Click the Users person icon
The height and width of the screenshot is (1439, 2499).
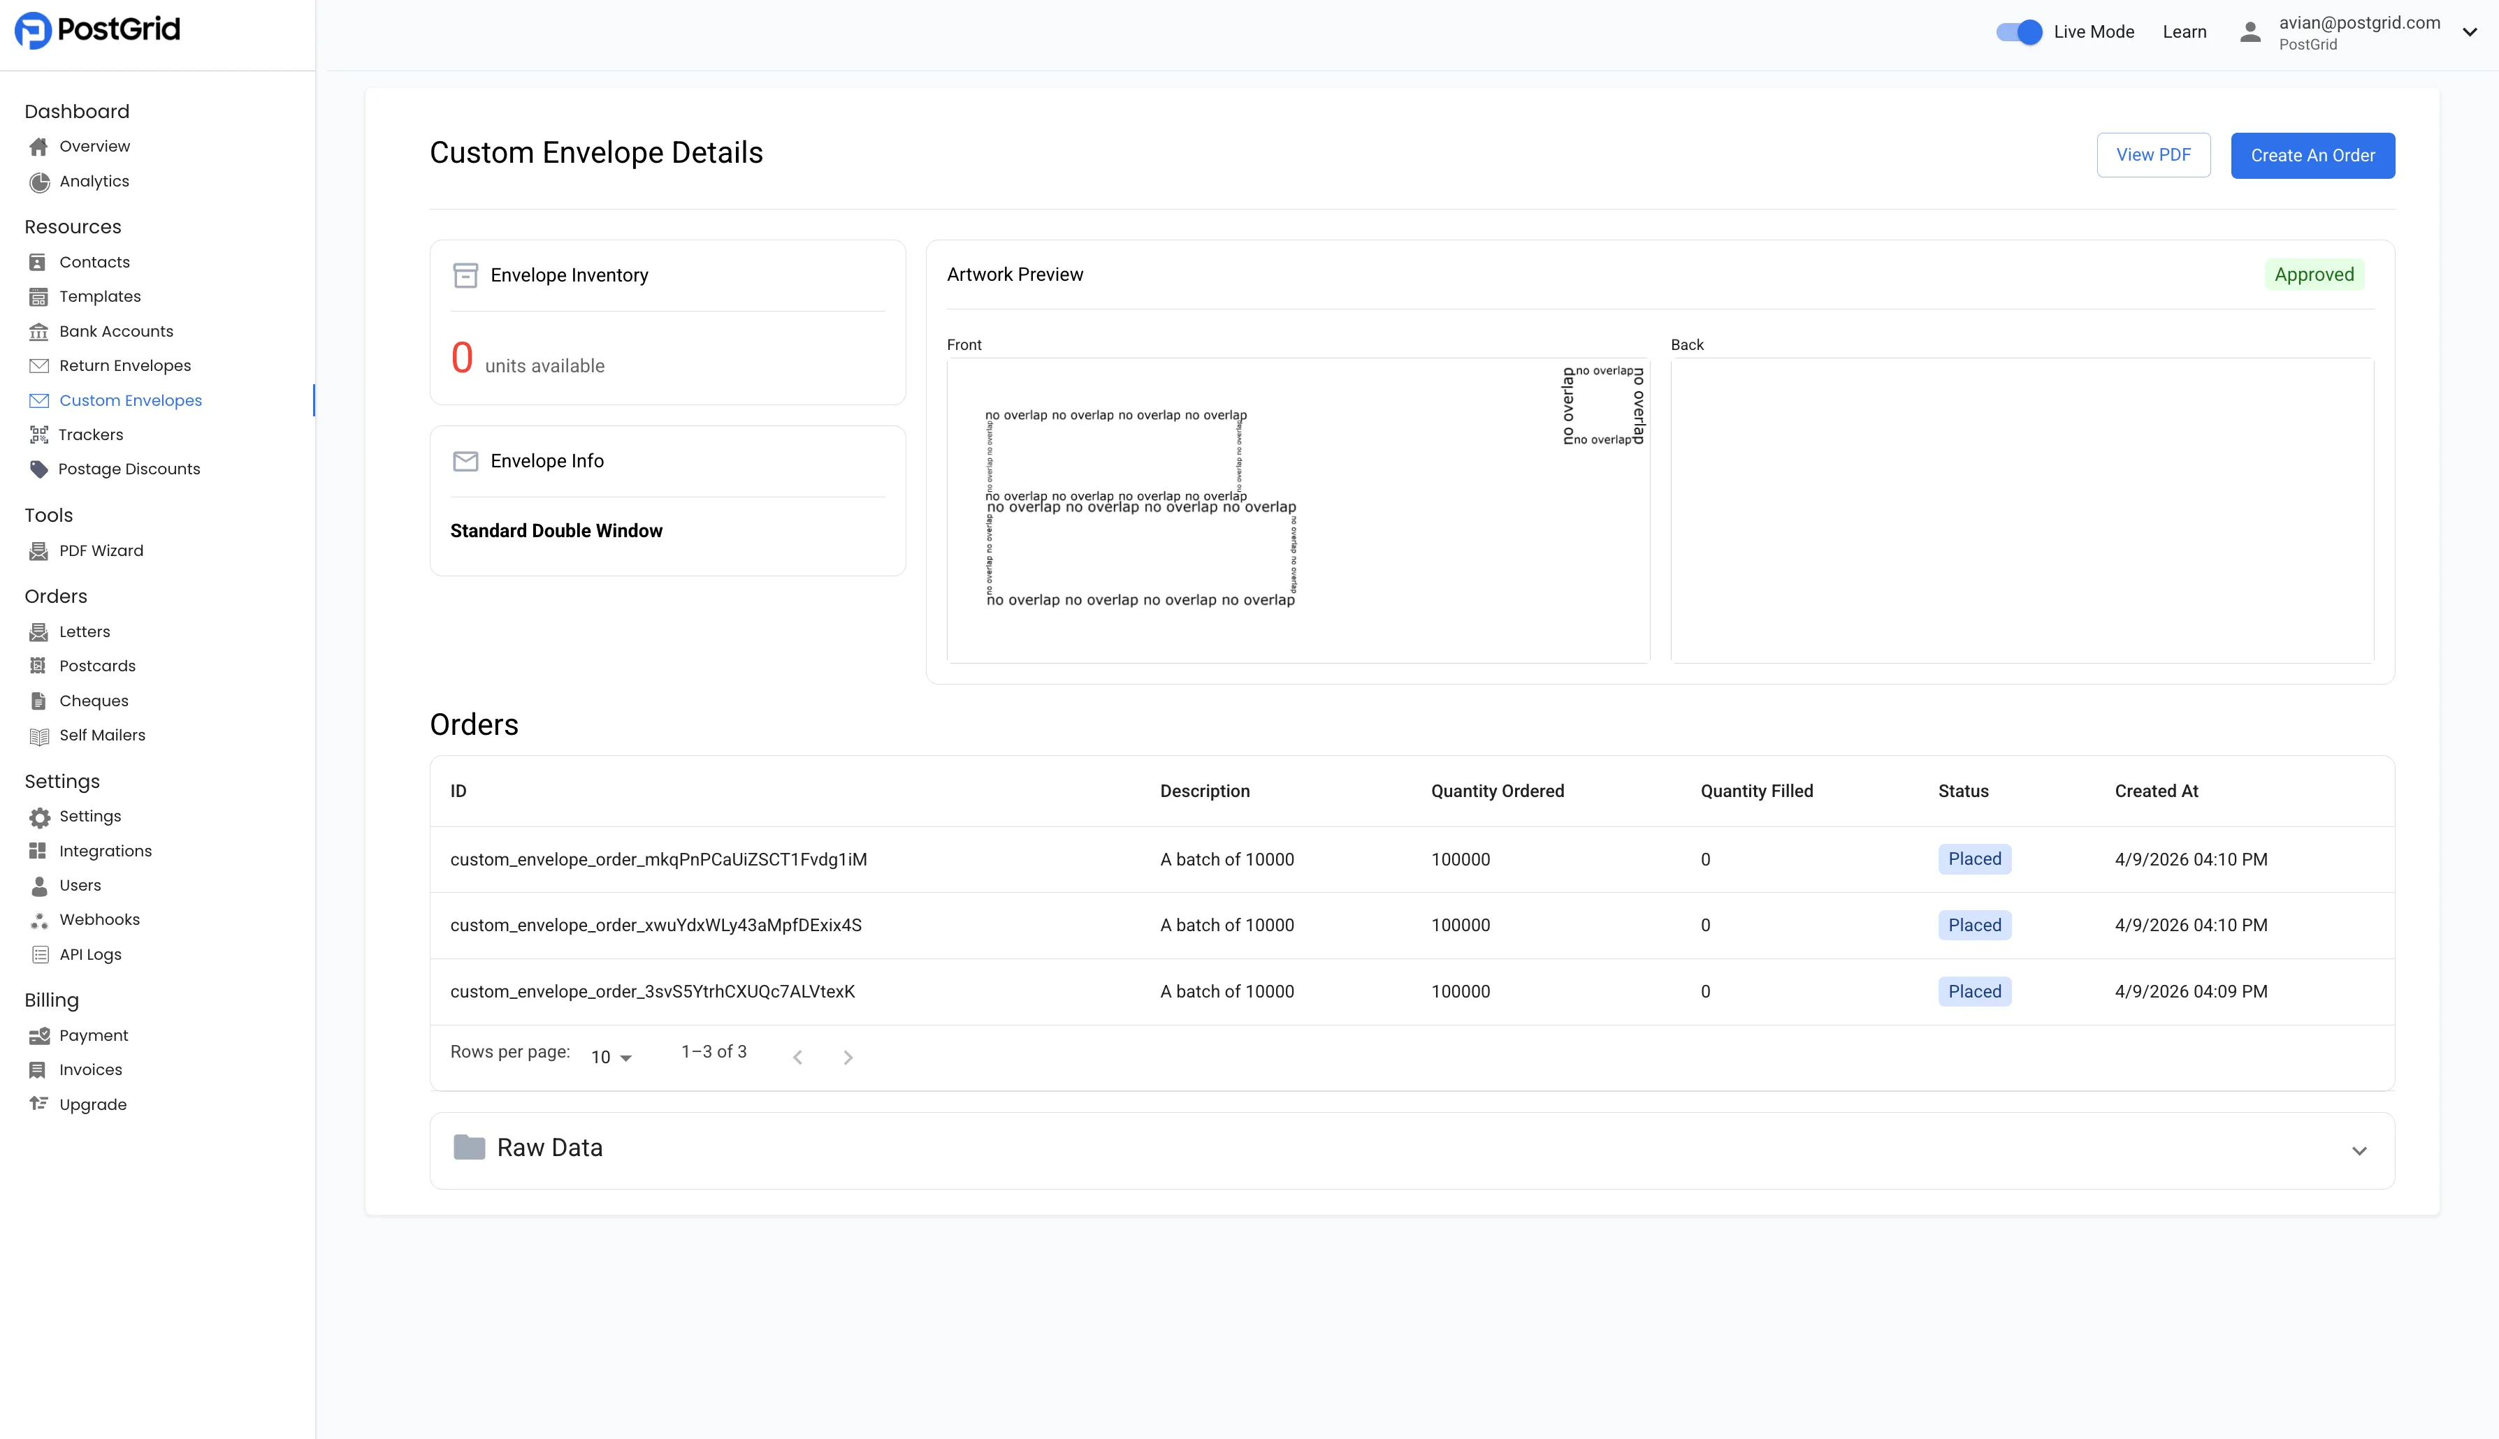point(38,886)
